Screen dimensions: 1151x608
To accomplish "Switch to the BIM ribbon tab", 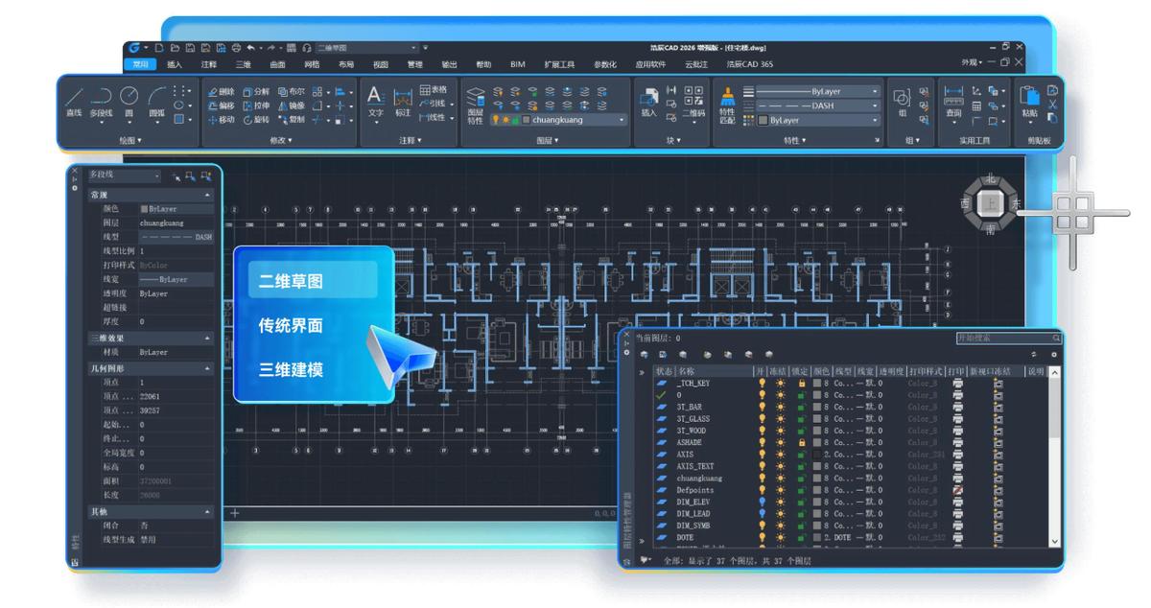I will 518,64.
